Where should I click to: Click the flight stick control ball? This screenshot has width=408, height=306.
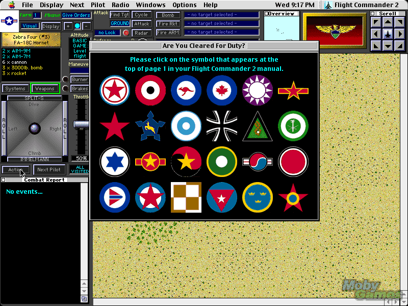click(x=35, y=129)
